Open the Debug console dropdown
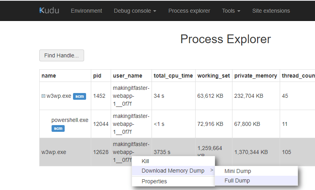Image resolution: width=315 pixels, height=190 pixels. tap(135, 11)
